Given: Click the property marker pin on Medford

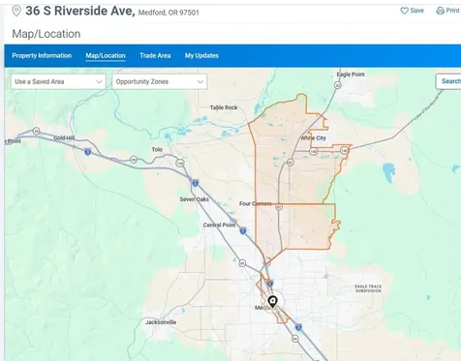Looking at the screenshot, I should [x=273, y=302].
